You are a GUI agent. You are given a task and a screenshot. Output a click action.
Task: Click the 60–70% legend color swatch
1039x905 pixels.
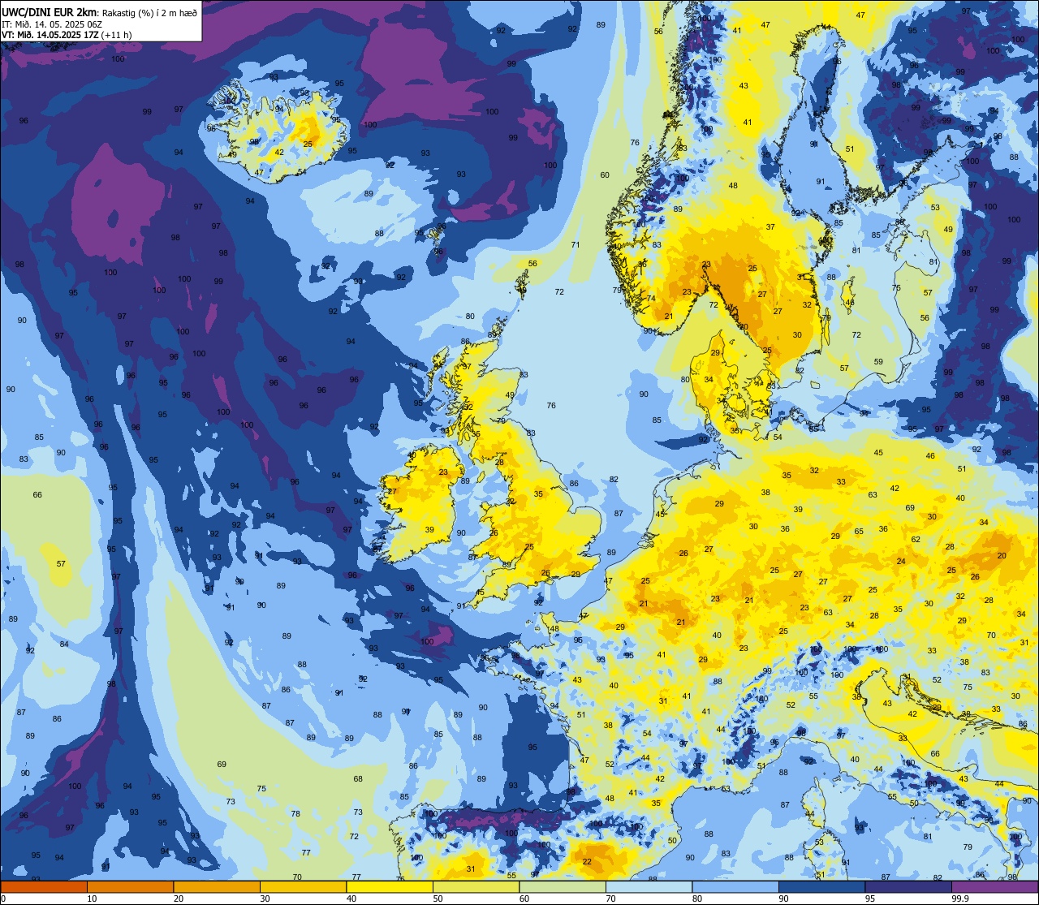tap(563, 887)
